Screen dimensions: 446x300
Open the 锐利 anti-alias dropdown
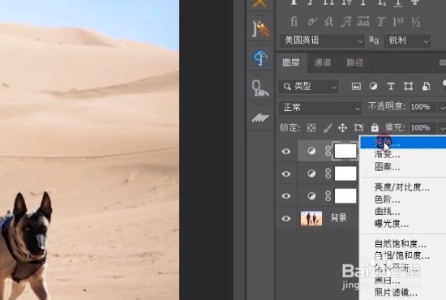(407, 41)
